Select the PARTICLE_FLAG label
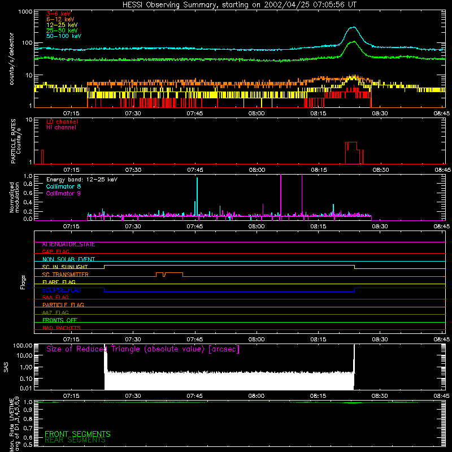This screenshot has height=452, width=452. click(x=63, y=305)
